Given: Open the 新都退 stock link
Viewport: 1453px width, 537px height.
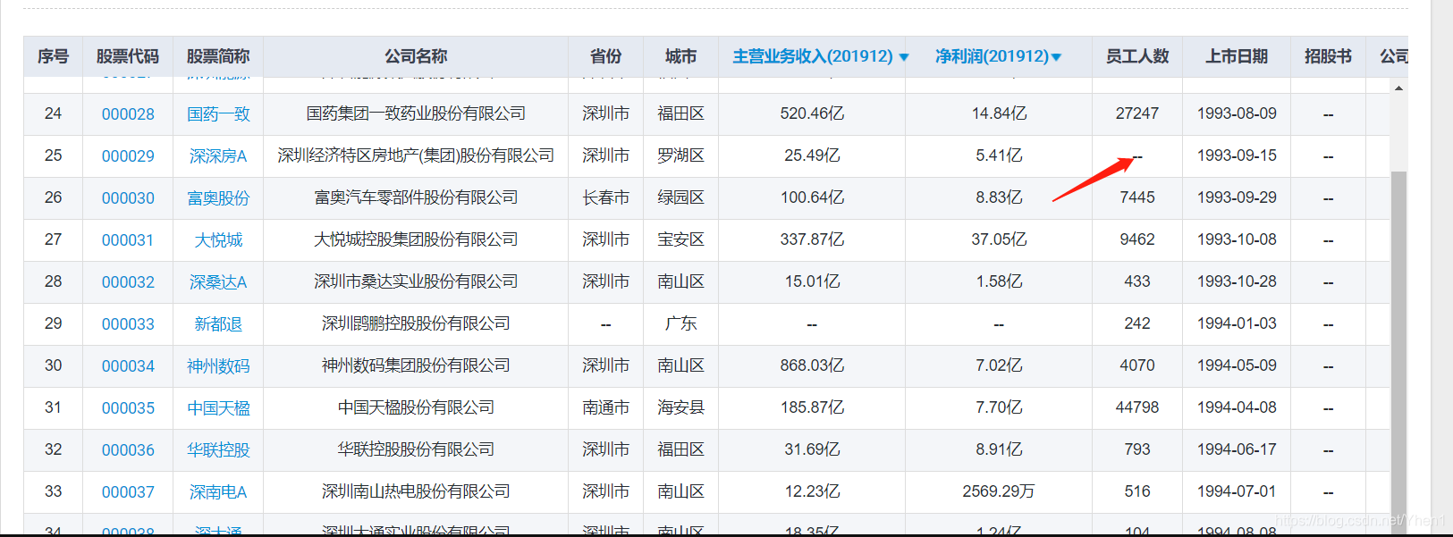Looking at the screenshot, I should (x=218, y=324).
